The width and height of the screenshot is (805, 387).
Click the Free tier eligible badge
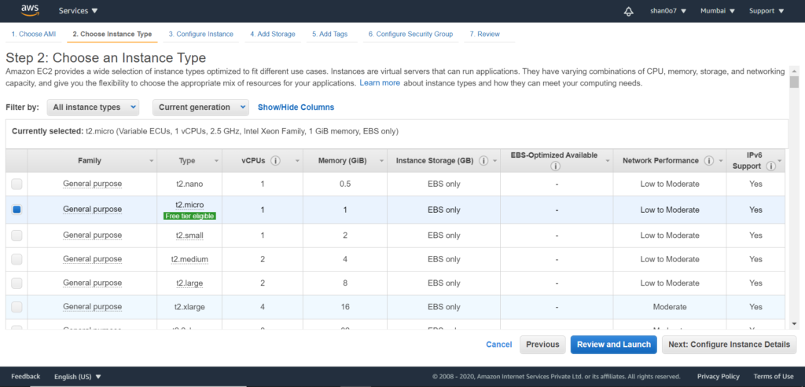click(189, 216)
